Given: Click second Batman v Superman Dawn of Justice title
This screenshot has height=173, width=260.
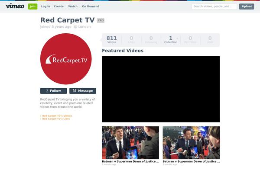Looking at the screenshot, I should (191, 161).
